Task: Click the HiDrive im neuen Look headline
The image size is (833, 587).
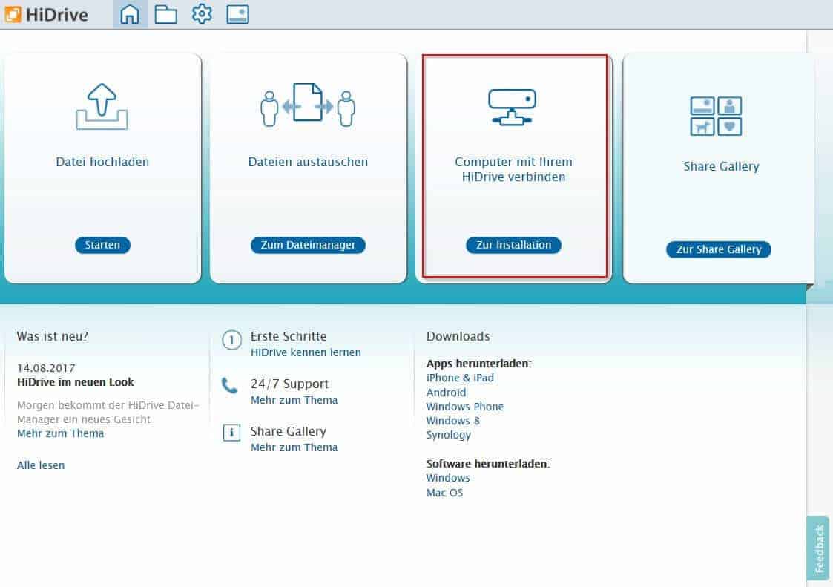Action: click(x=76, y=382)
